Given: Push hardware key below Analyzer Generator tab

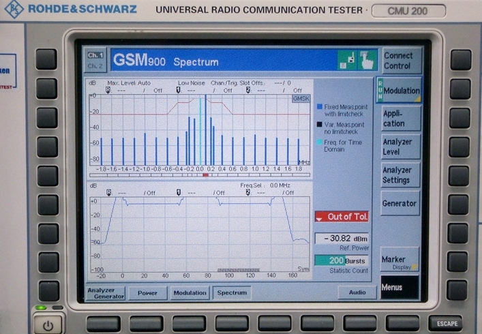Looking at the screenshot, I should pyautogui.click(x=104, y=324).
